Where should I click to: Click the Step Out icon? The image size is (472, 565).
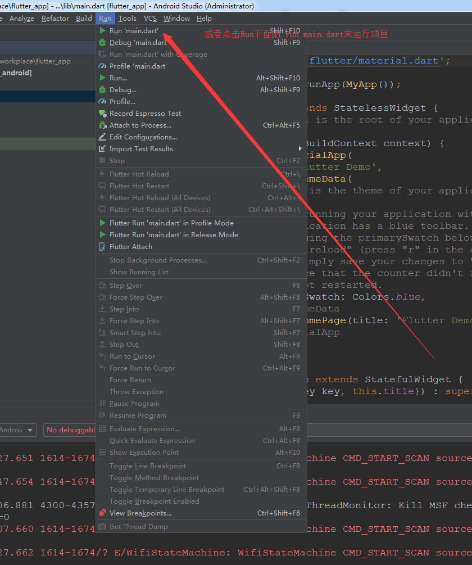point(103,345)
